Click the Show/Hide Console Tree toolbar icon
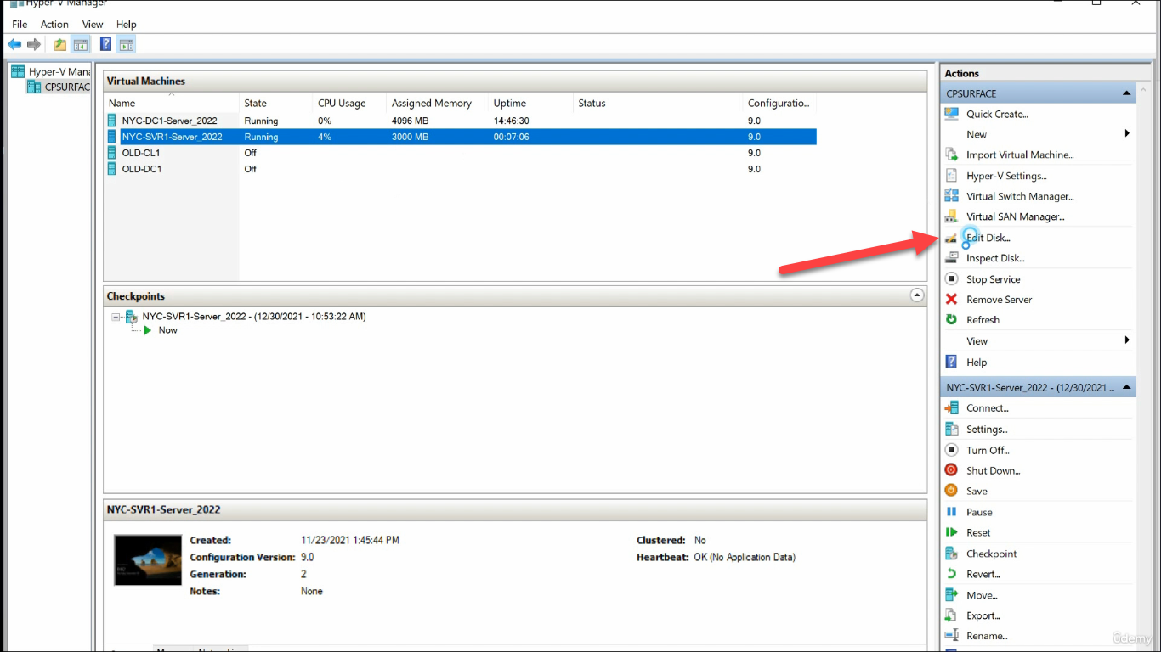 point(81,44)
